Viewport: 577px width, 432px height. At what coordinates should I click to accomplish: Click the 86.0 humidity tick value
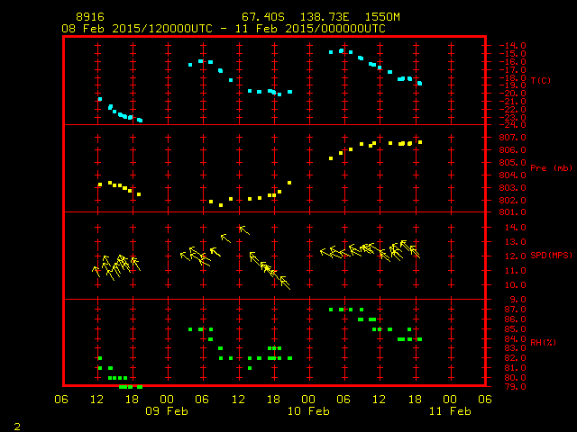pyautogui.click(x=516, y=319)
